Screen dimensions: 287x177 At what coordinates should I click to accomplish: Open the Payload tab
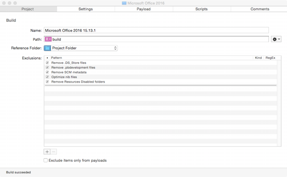(144, 9)
